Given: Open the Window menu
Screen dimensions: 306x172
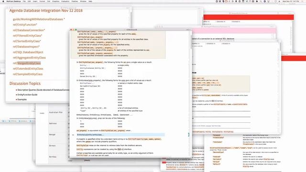Looking at the screenshot, I should coord(83,1).
